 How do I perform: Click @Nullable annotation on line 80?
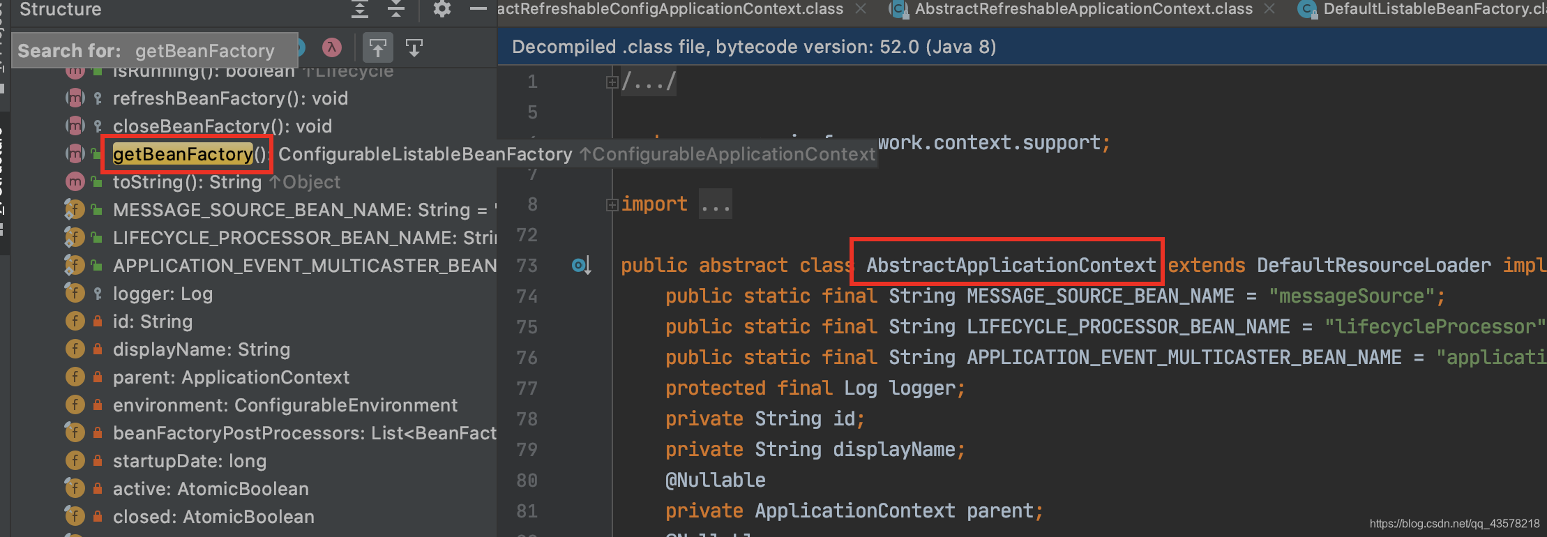[716, 480]
